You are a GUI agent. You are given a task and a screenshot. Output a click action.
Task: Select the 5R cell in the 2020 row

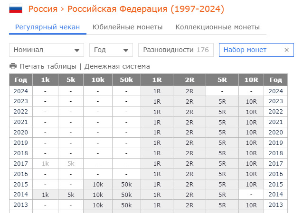tap(222, 133)
